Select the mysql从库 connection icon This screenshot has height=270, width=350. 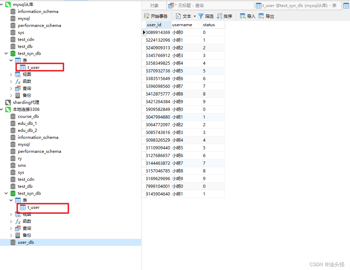coord(8,5)
